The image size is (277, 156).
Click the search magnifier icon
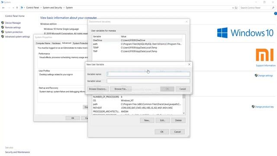pos(273,8)
